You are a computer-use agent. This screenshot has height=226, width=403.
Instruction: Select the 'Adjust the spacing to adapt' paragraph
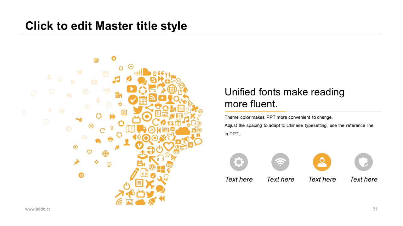pyautogui.click(x=299, y=130)
